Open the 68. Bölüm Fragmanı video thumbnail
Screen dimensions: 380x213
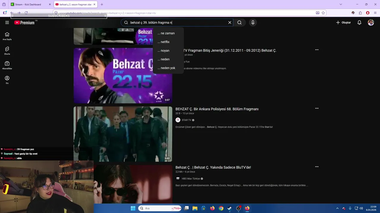123,134
